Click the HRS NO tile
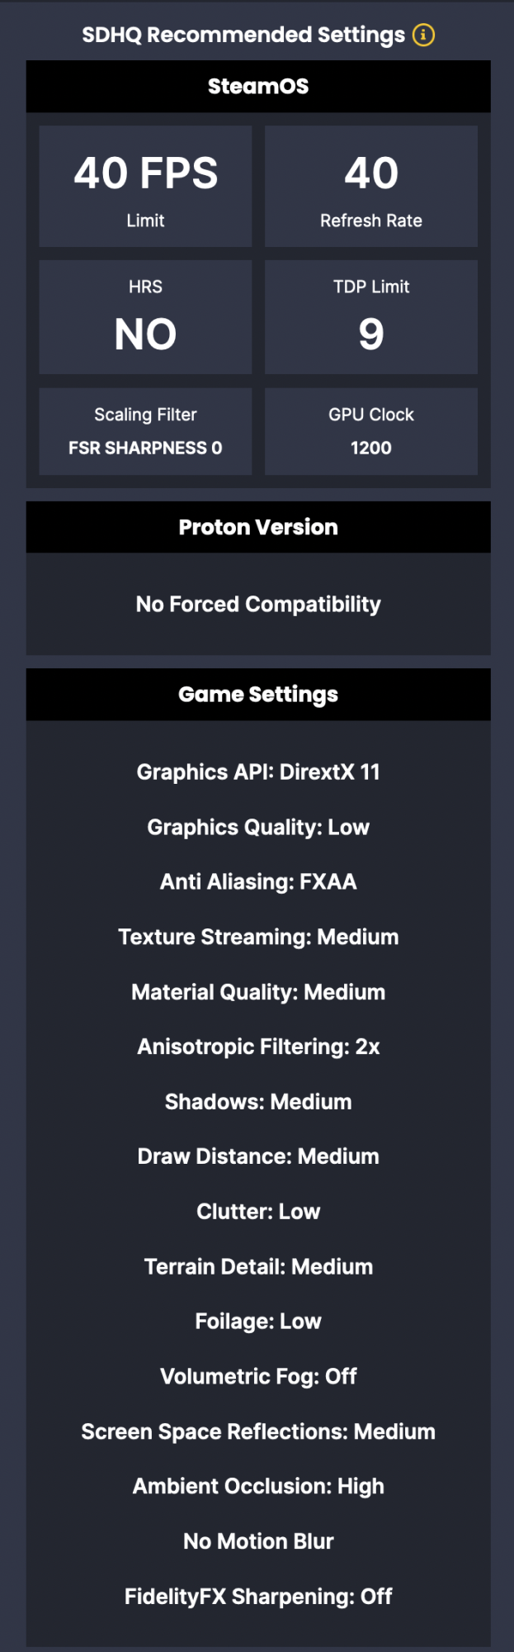The height and width of the screenshot is (1652, 514). point(145,317)
